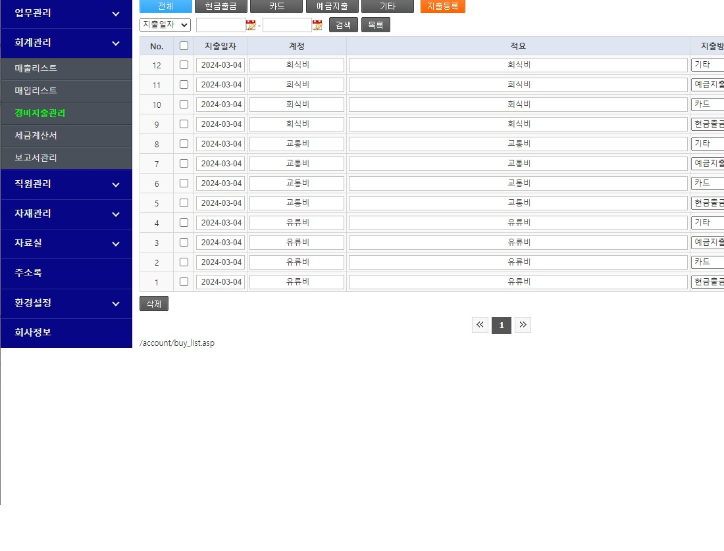Toggle the select-all checkbox in table header

(184, 46)
